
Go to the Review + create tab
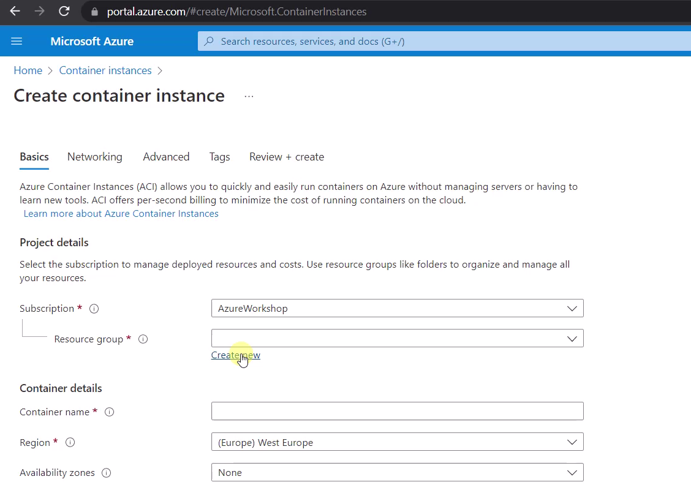click(x=287, y=157)
